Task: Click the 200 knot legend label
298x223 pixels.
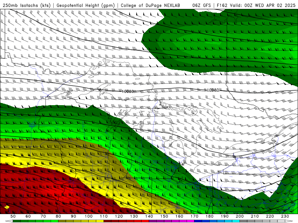Action: 240,216
